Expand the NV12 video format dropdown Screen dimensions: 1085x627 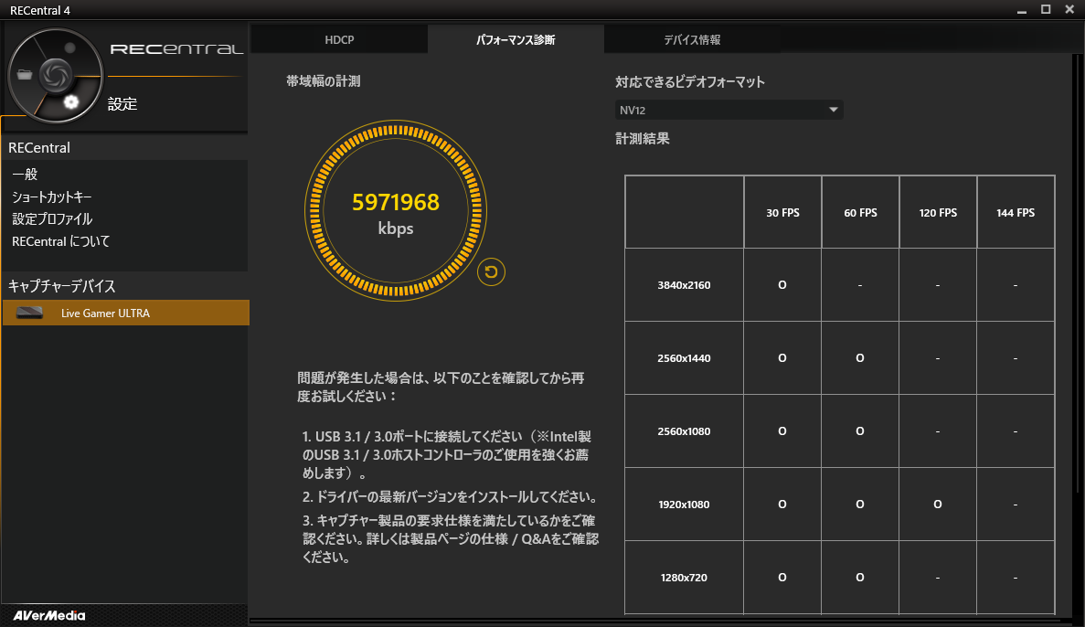[729, 110]
